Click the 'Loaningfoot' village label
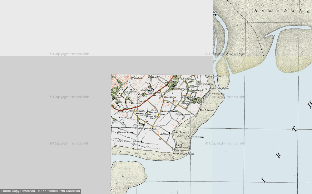 point(143,128)
